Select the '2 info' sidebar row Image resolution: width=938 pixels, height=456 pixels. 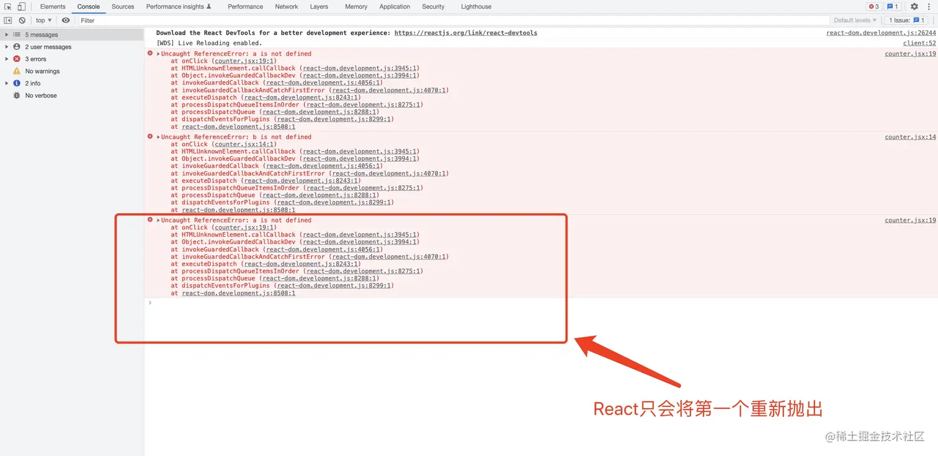tap(72, 83)
